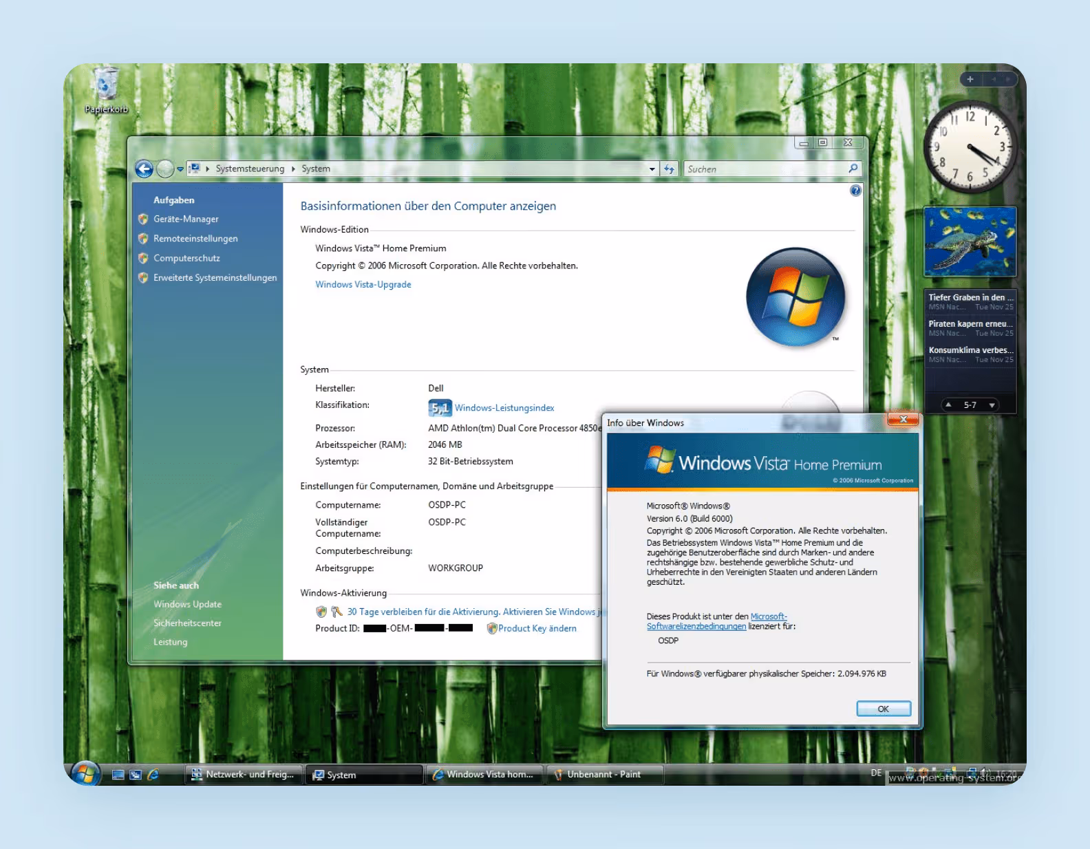1090x849 pixels.
Task: Close the Info über Windows dialog
Action: pyautogui.click(x=903, y=419)
